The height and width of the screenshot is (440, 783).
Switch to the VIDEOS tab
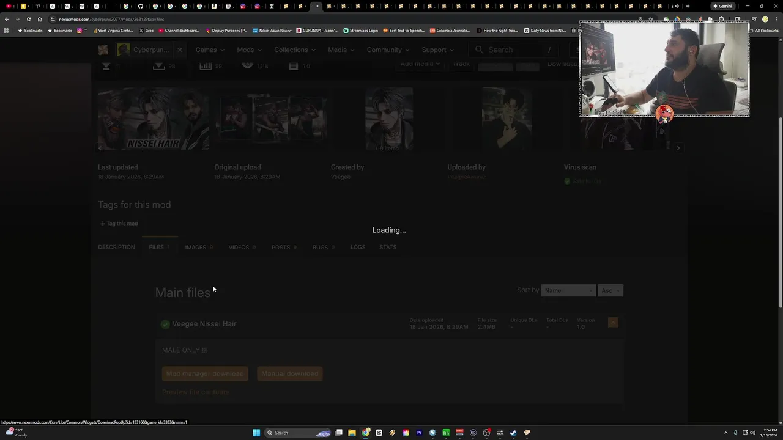(242, 247)
